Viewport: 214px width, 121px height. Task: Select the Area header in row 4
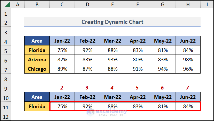pyautogui.click(x=37, y=41)
